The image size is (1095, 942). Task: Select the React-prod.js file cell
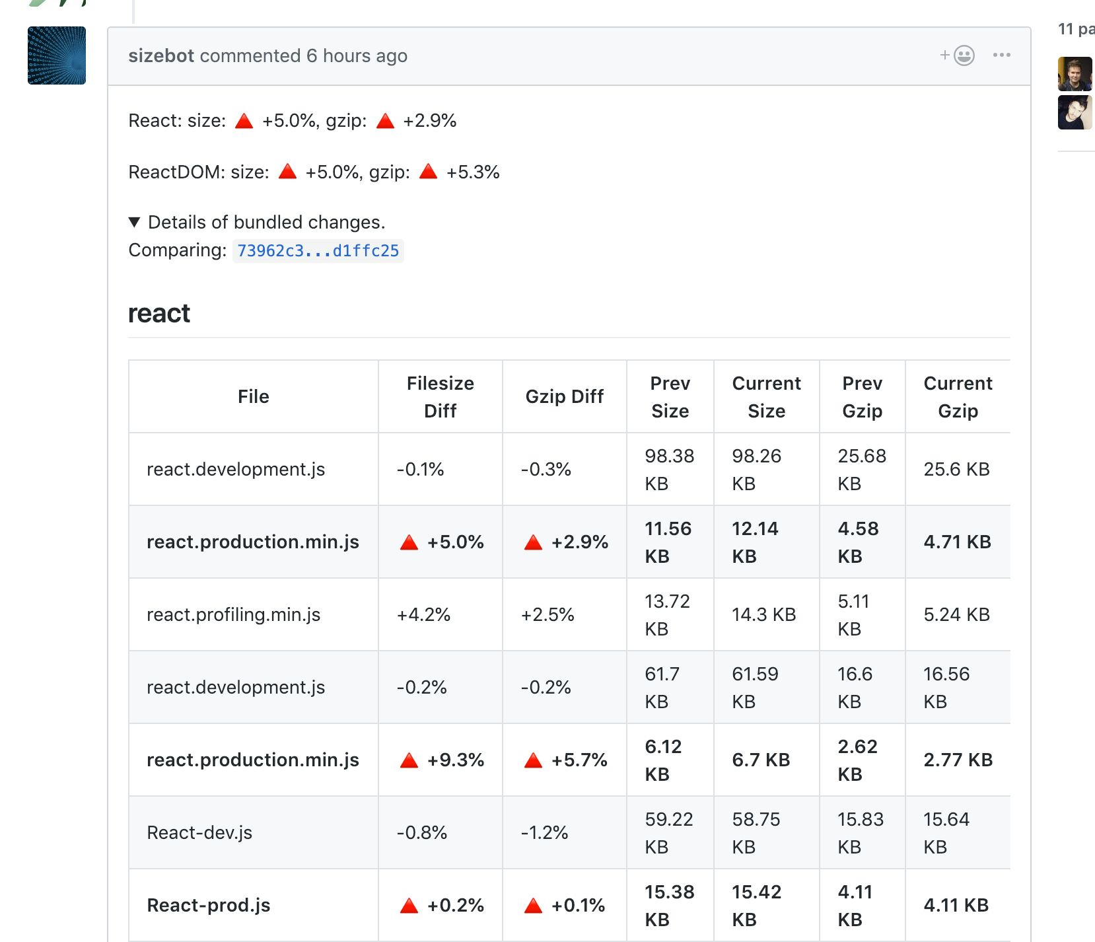254,905
